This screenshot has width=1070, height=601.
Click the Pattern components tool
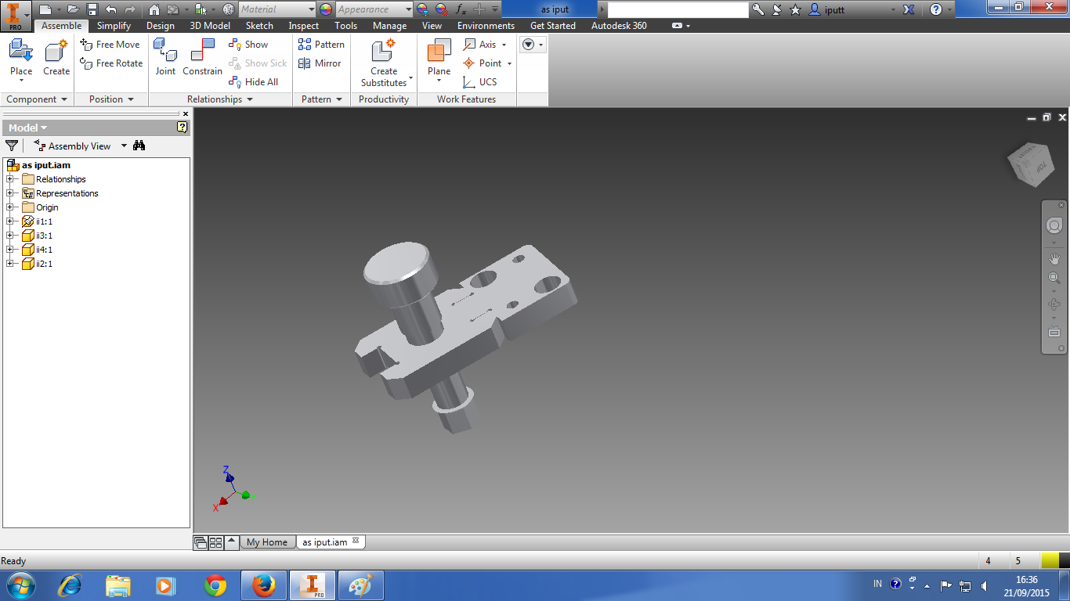(x=321, y=45)
